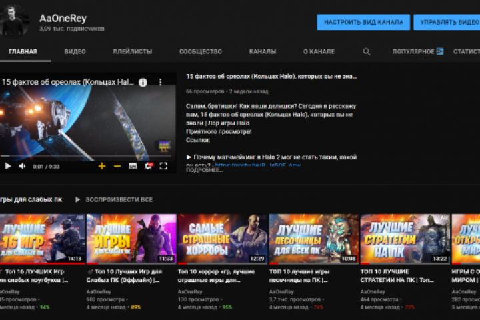Open thumbnail Лучшие стратегии на ПК
The width and height of the screenshot is (480, 320).
pos(405,239)
